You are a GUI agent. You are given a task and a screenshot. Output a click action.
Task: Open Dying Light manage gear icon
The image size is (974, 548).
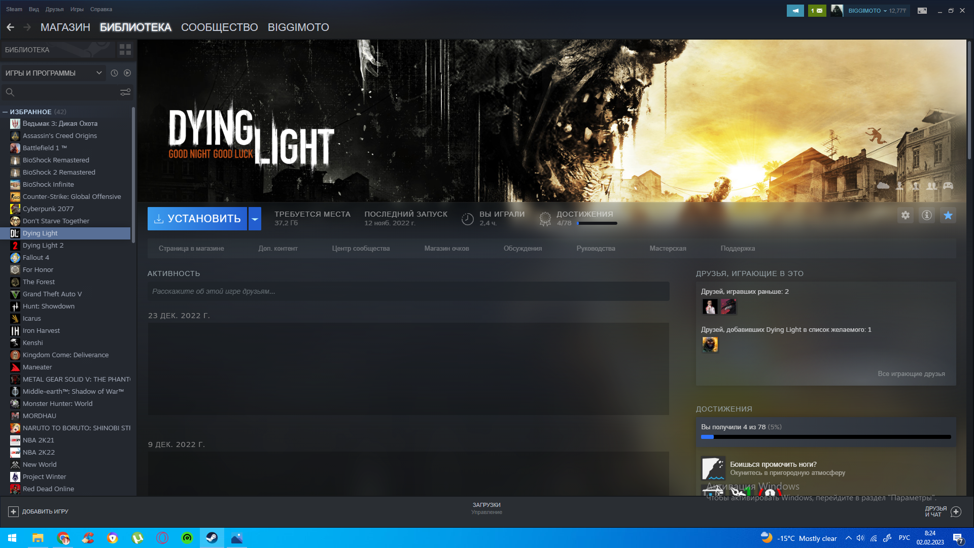tap(906, 215)
